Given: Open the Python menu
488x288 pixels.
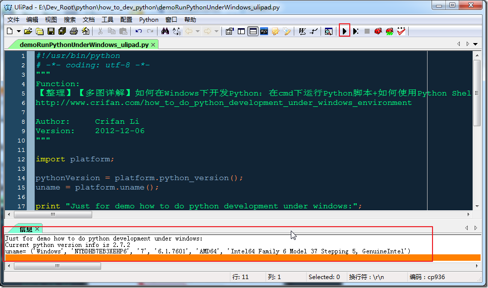Looking at the screenshot, I should [149, 20].
